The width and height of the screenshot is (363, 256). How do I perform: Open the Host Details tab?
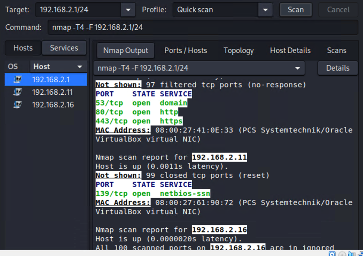point(290,51)
